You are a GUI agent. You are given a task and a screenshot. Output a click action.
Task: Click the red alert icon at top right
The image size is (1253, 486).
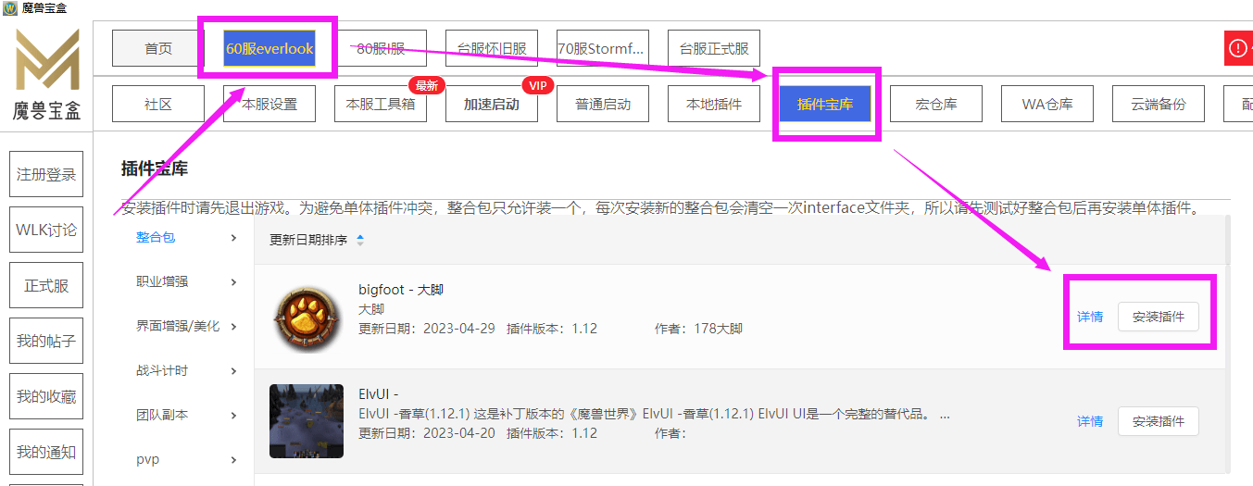click(x=1238, y=47)
